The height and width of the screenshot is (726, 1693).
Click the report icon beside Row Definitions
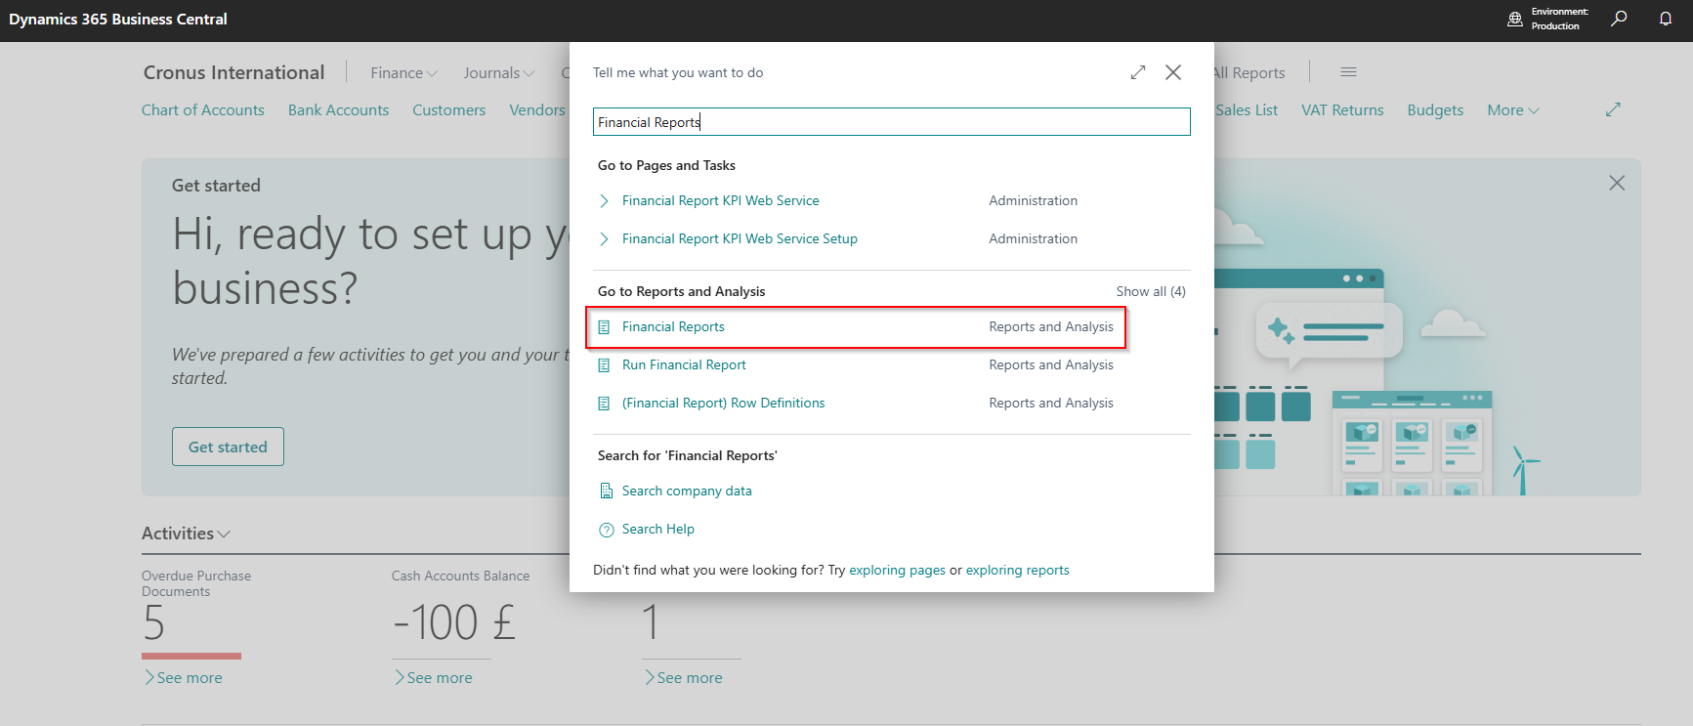[604, 404]
